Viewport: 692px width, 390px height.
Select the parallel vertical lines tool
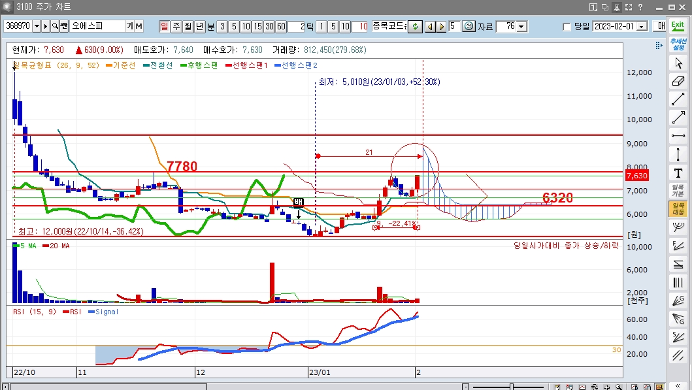click(678, 283)
